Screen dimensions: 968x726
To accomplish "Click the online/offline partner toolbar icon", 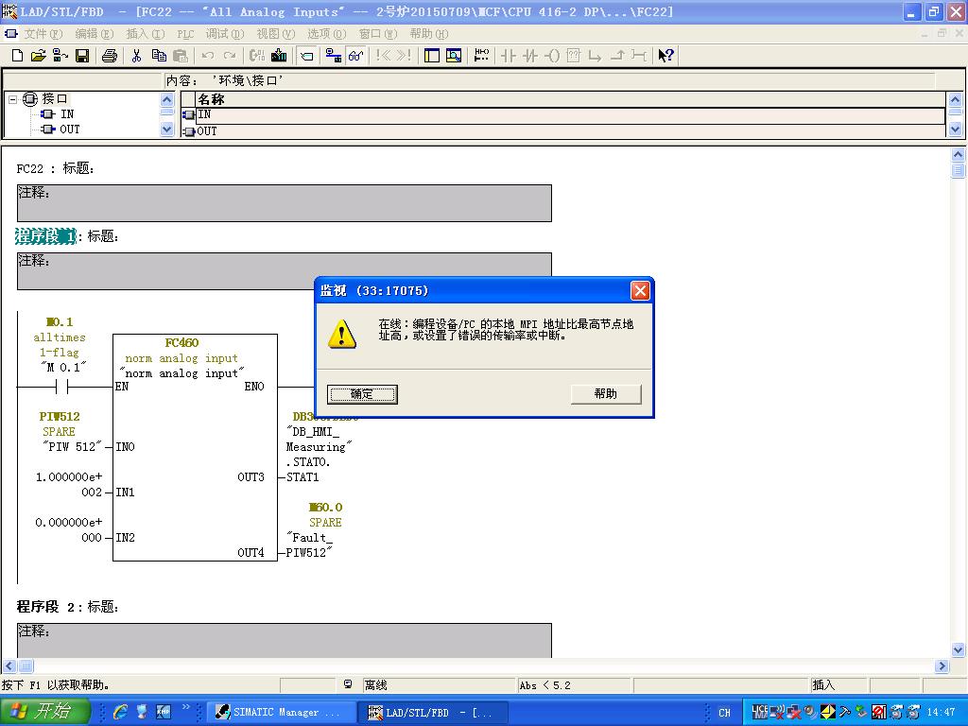I will coord(334,56).
